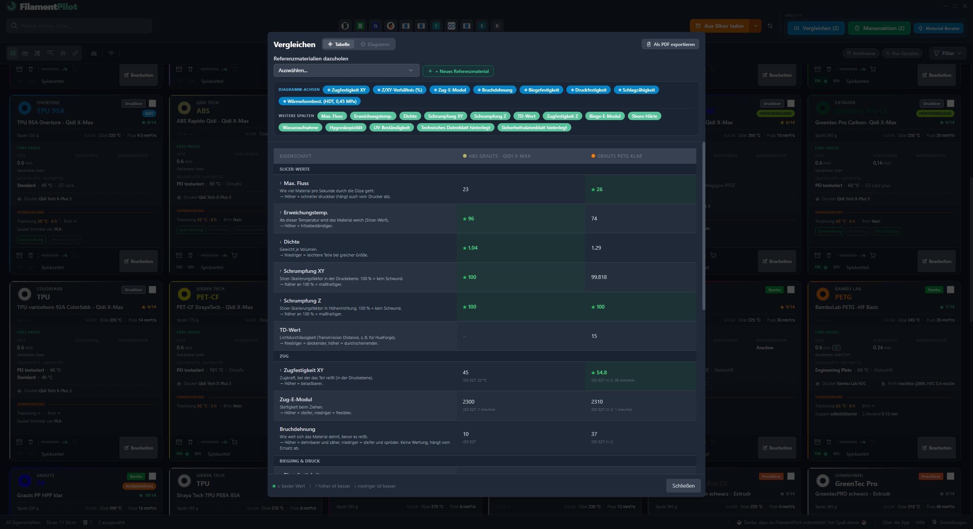The width and height of the screenshot is (973, 529).
Task: Select the teal S slicer icon
Action: coord(482,26)
